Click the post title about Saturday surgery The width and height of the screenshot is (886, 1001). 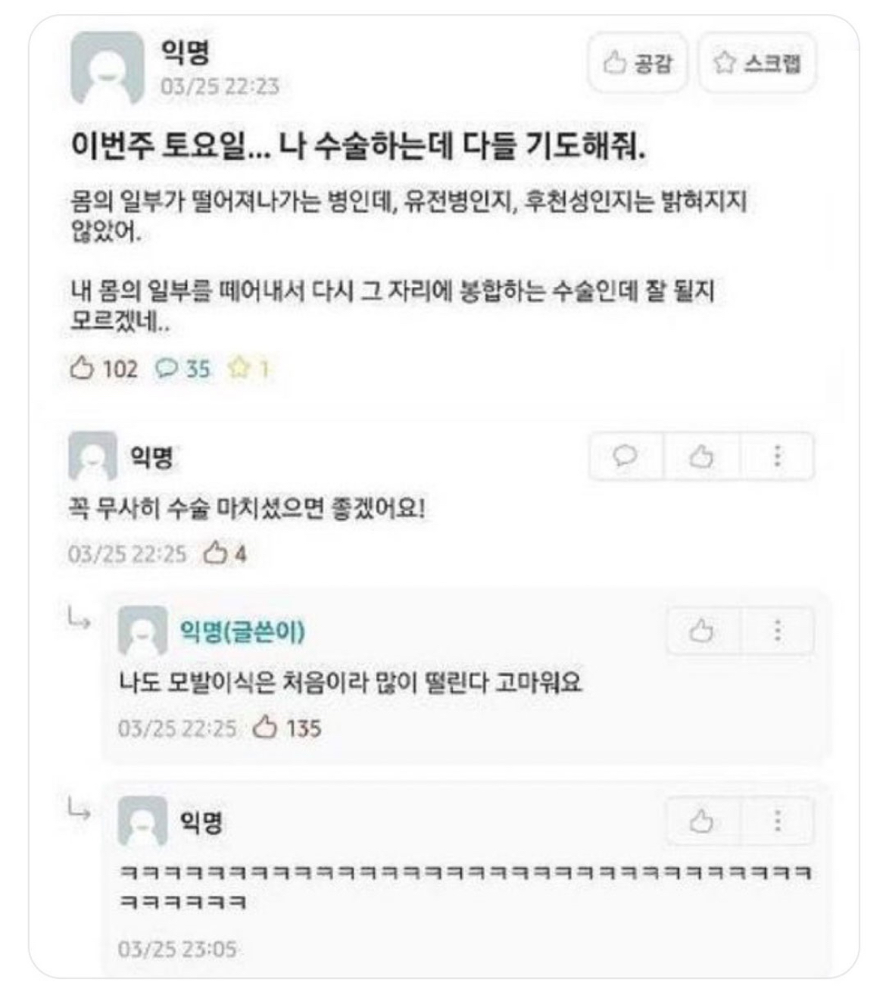pyautogui.click(x=358, y=145)
